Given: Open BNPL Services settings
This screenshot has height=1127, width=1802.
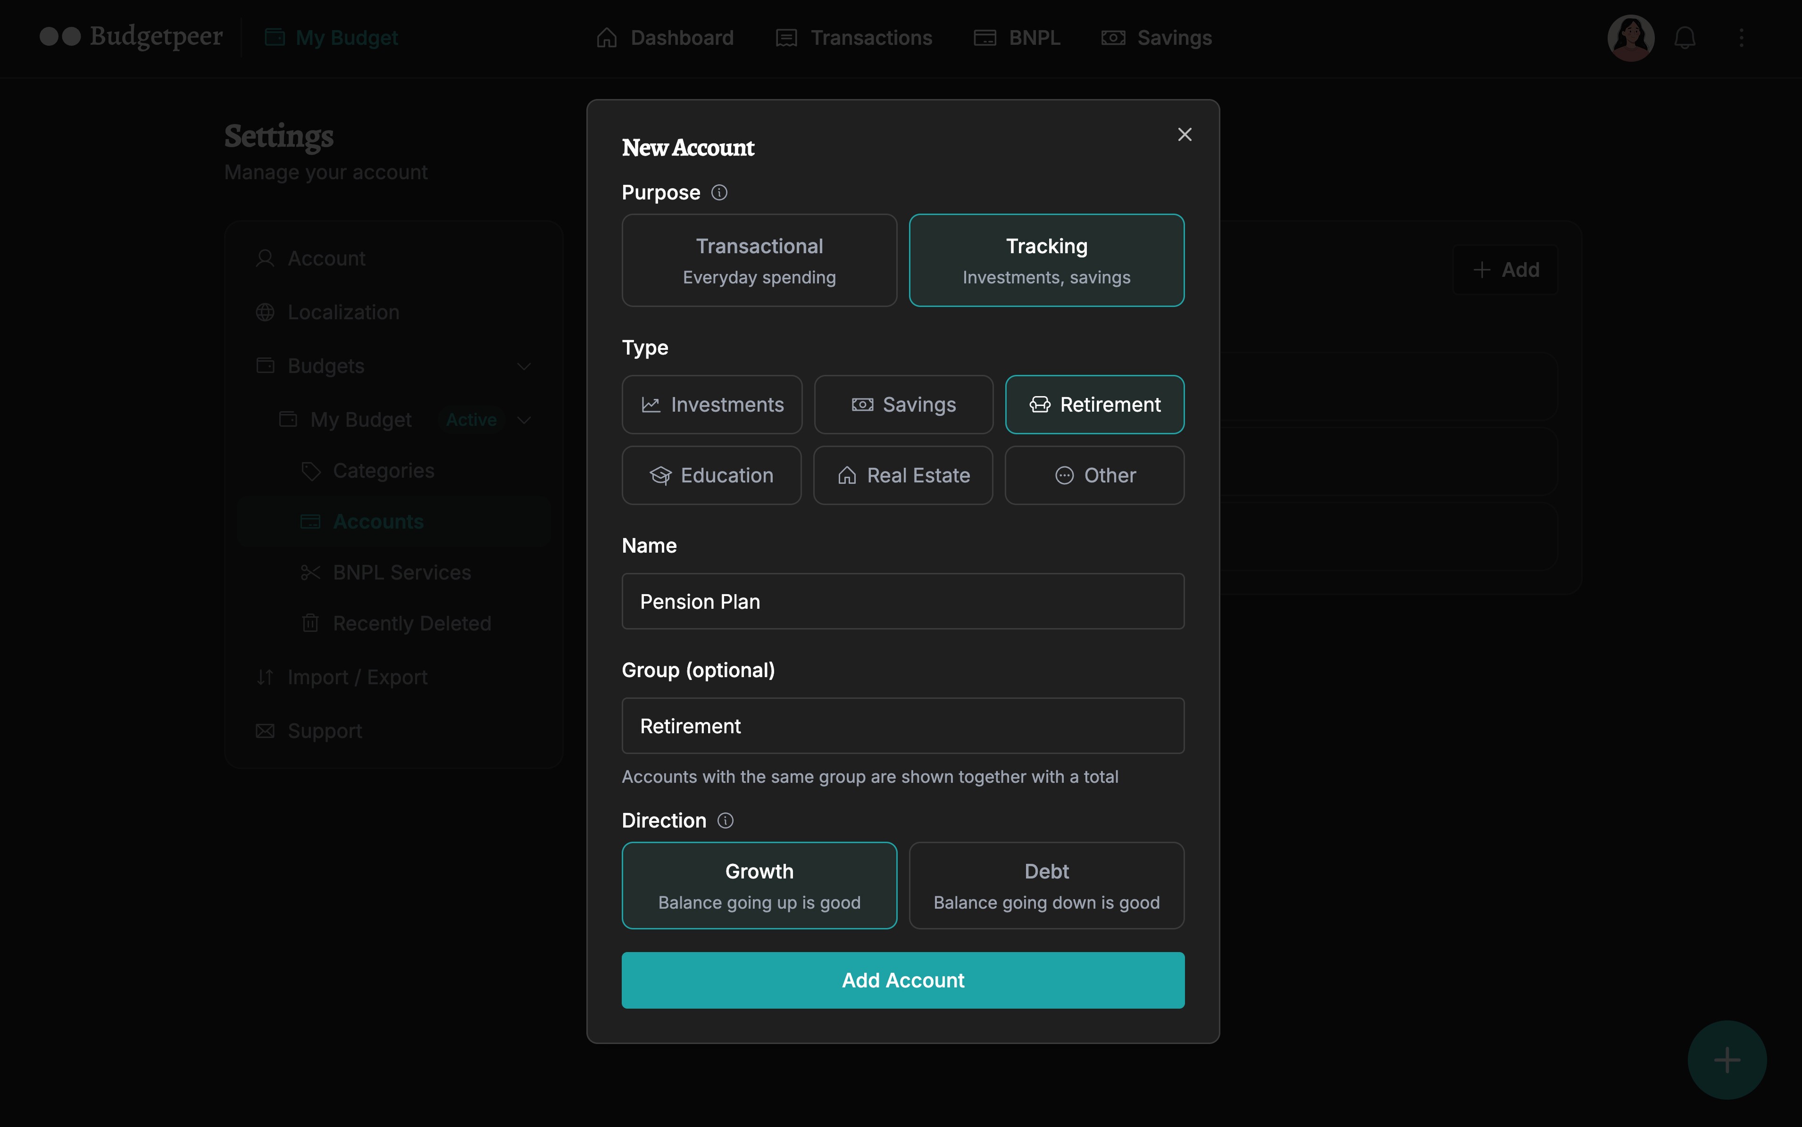Looking at the screenshot, I should tap(401, 572).
